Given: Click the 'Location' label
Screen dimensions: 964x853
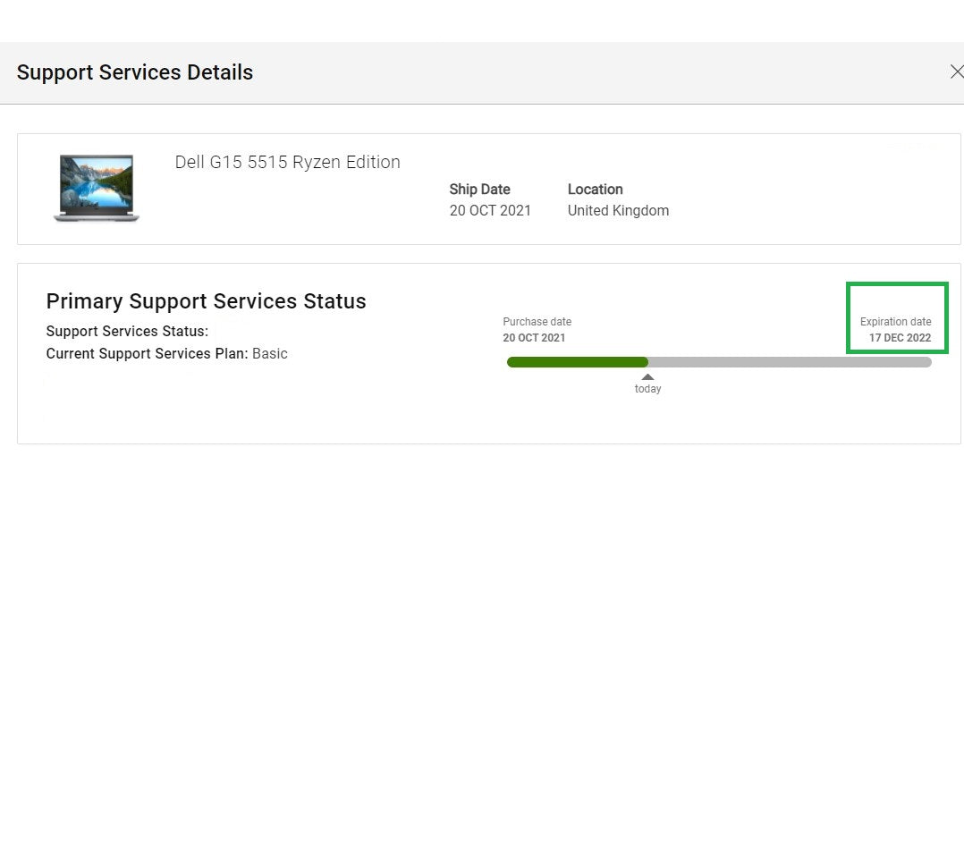Looking at the screenshot, I should click(596, 190).
